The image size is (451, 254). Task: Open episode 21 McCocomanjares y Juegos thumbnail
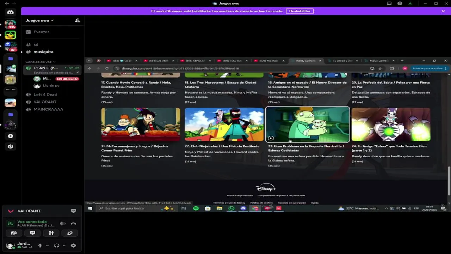point(141,125)
